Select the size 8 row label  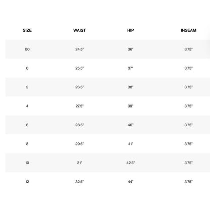27,144
